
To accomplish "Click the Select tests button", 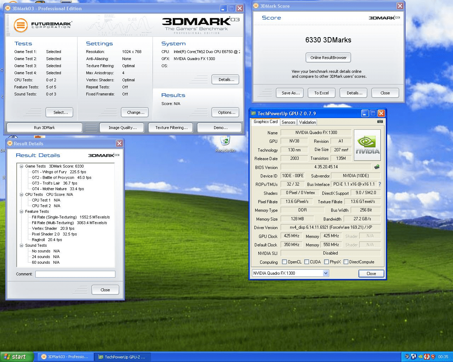I will (59, 112).
